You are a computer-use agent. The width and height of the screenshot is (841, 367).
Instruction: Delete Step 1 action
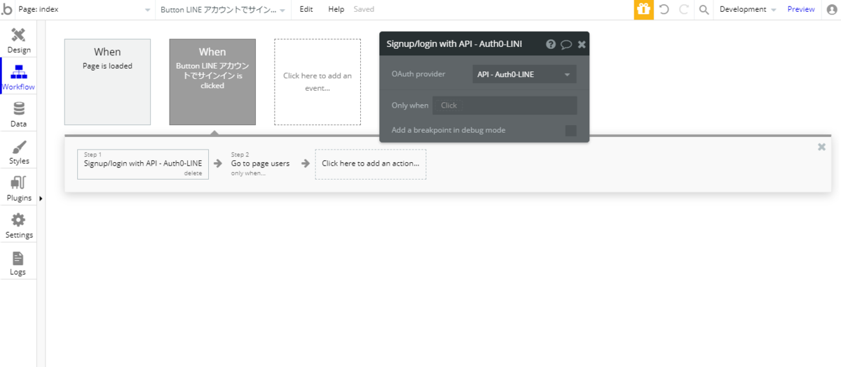coord(193,173)
